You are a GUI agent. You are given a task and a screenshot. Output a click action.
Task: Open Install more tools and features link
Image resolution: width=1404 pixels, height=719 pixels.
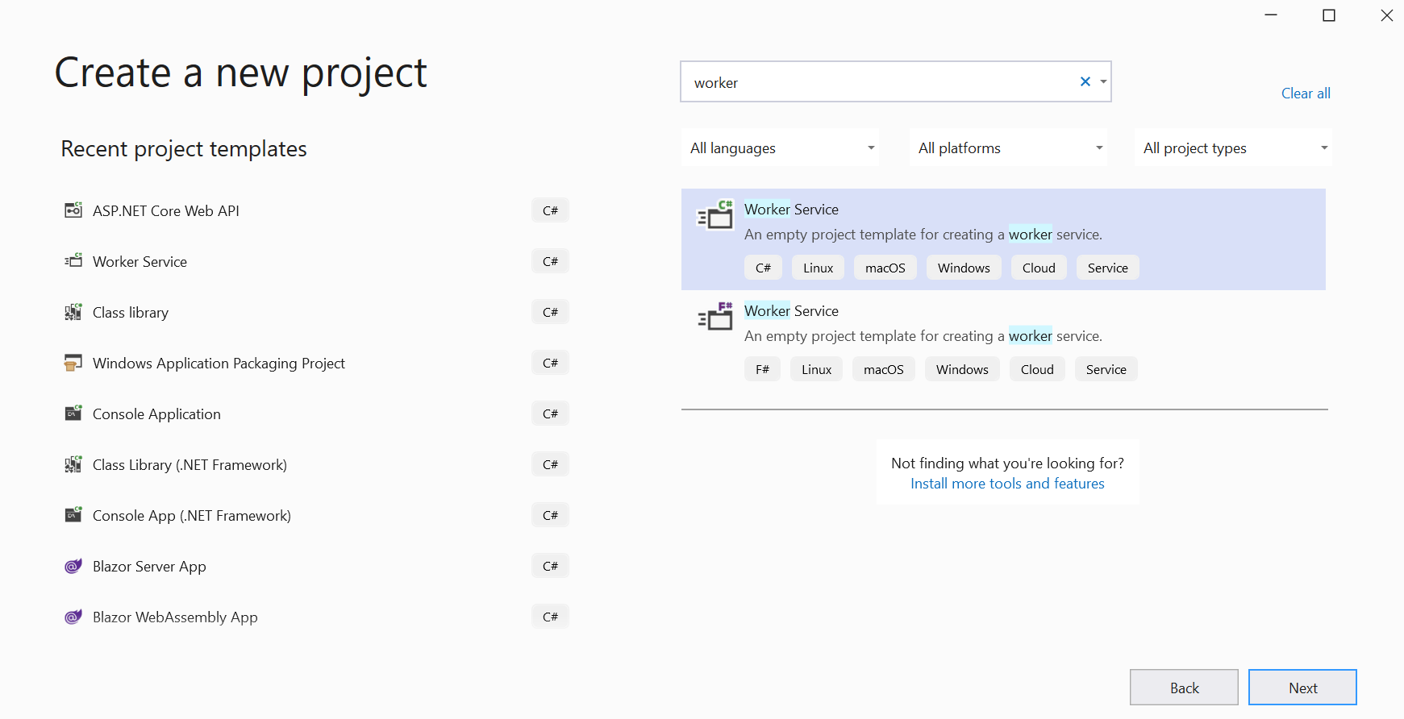coord(1007,484)
